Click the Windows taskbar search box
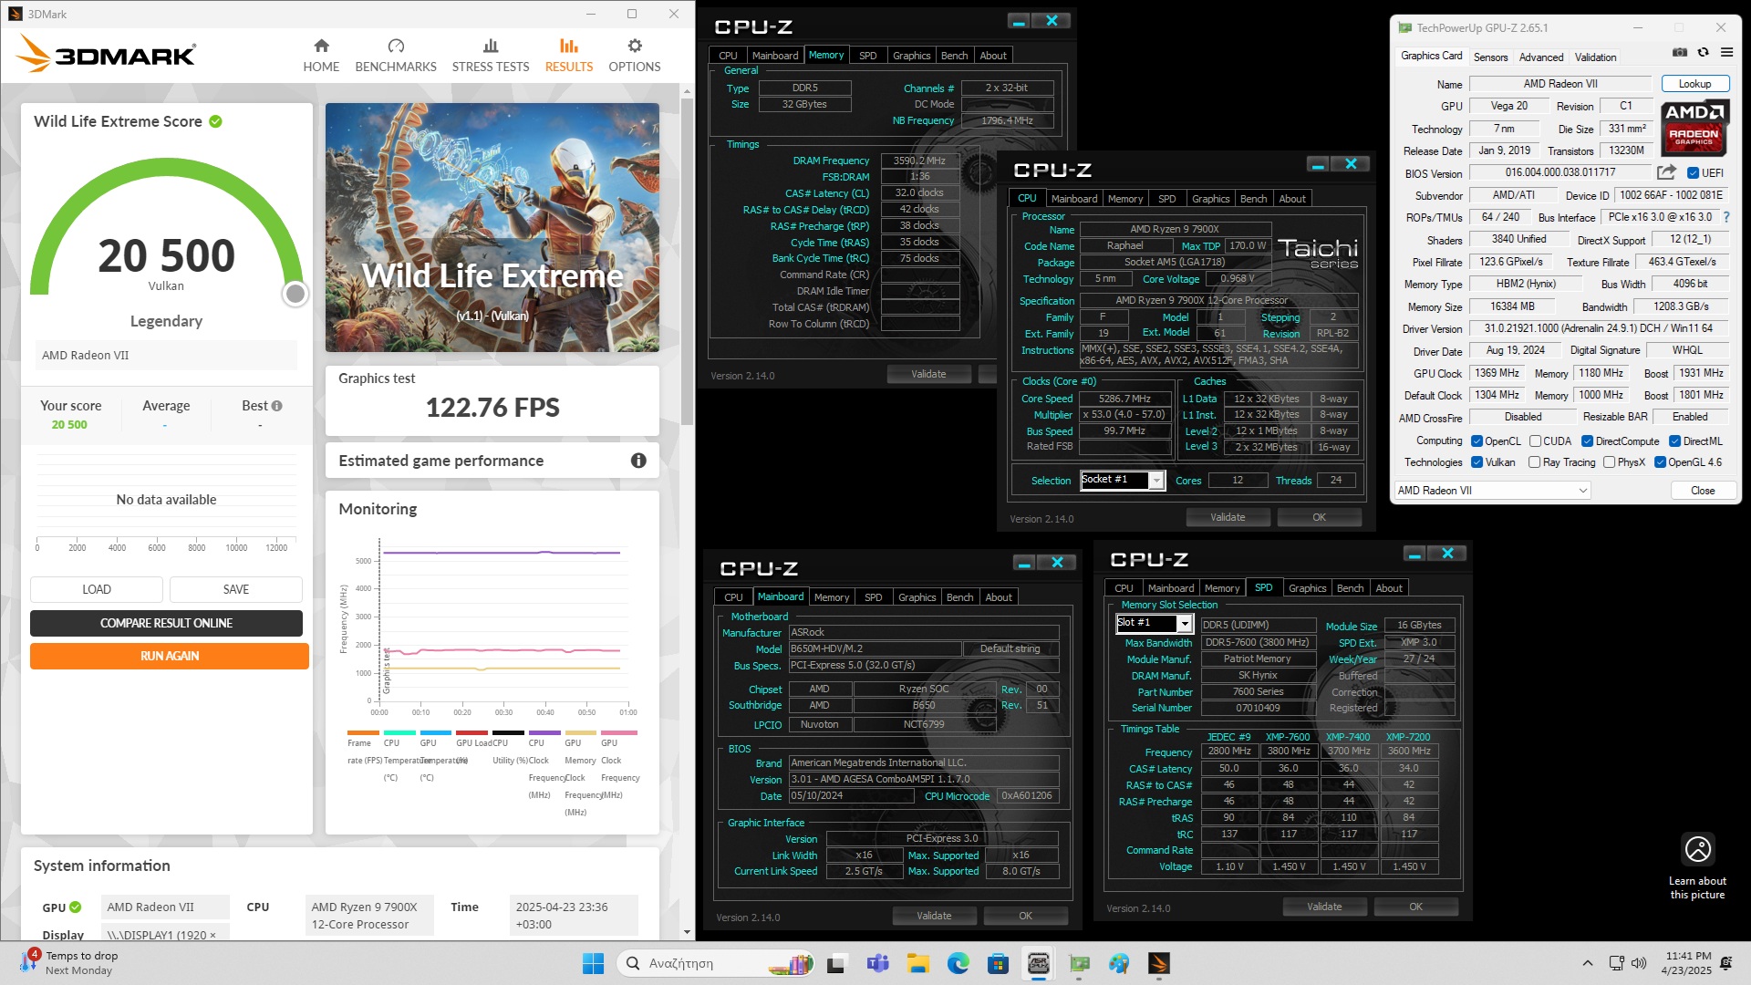 716,963
